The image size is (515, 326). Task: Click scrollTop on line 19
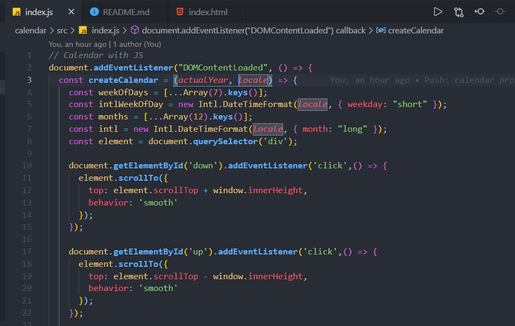176,276
